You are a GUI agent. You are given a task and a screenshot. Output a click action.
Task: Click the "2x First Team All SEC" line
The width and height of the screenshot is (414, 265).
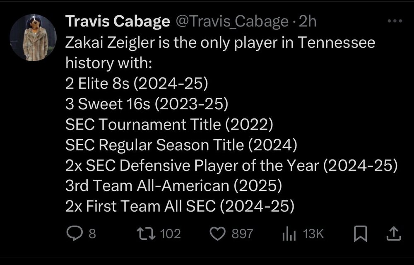[180, 206]
